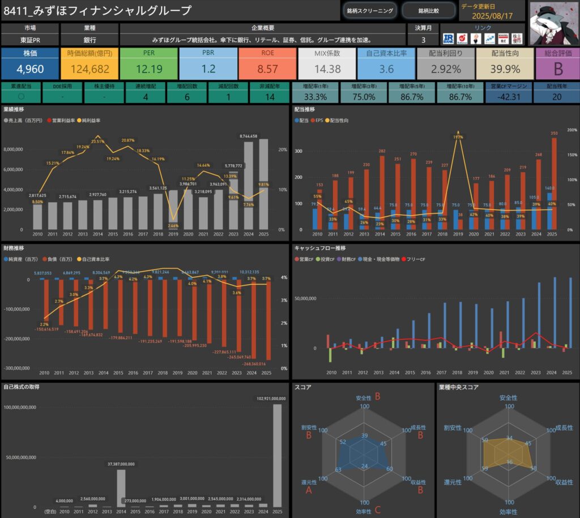The height and width of the screenshot is (518, 580).
Task: Click the 配当残年 20 card
Action: 557,92
